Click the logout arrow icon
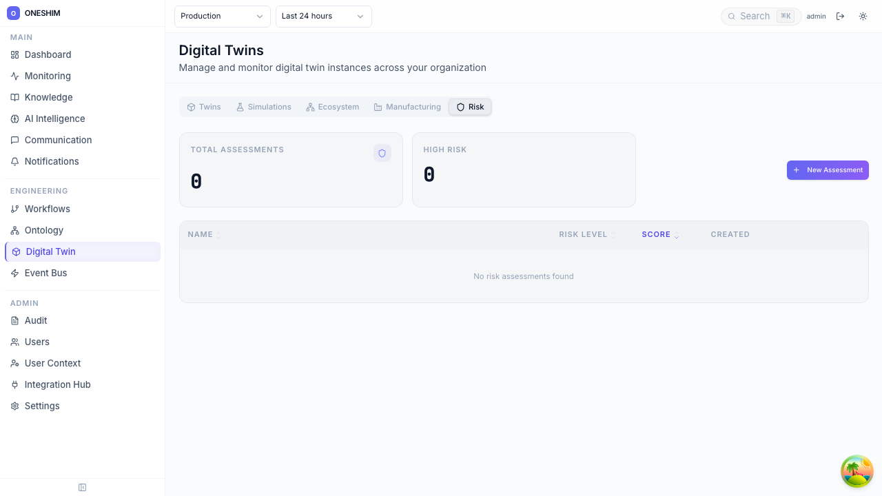 click(x=840, y=17)
